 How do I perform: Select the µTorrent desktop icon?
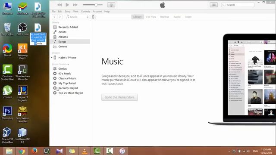click(7, 92)
